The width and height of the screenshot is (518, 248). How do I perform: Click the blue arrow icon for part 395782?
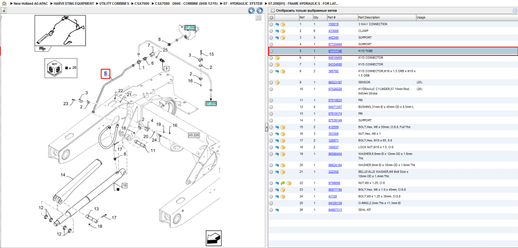point(277,71)
